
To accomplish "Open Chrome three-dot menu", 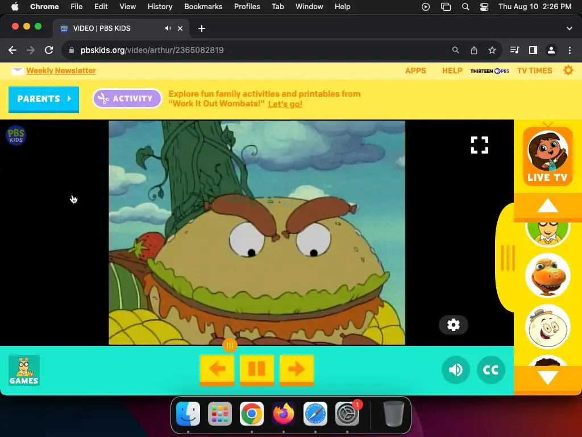I will 569,50.
